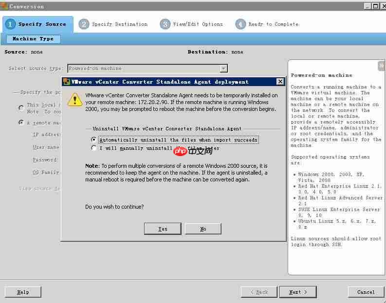Open Help from the bottom-left button
The width and height of the screenshot is (386, 303).
tap(23, 292)
